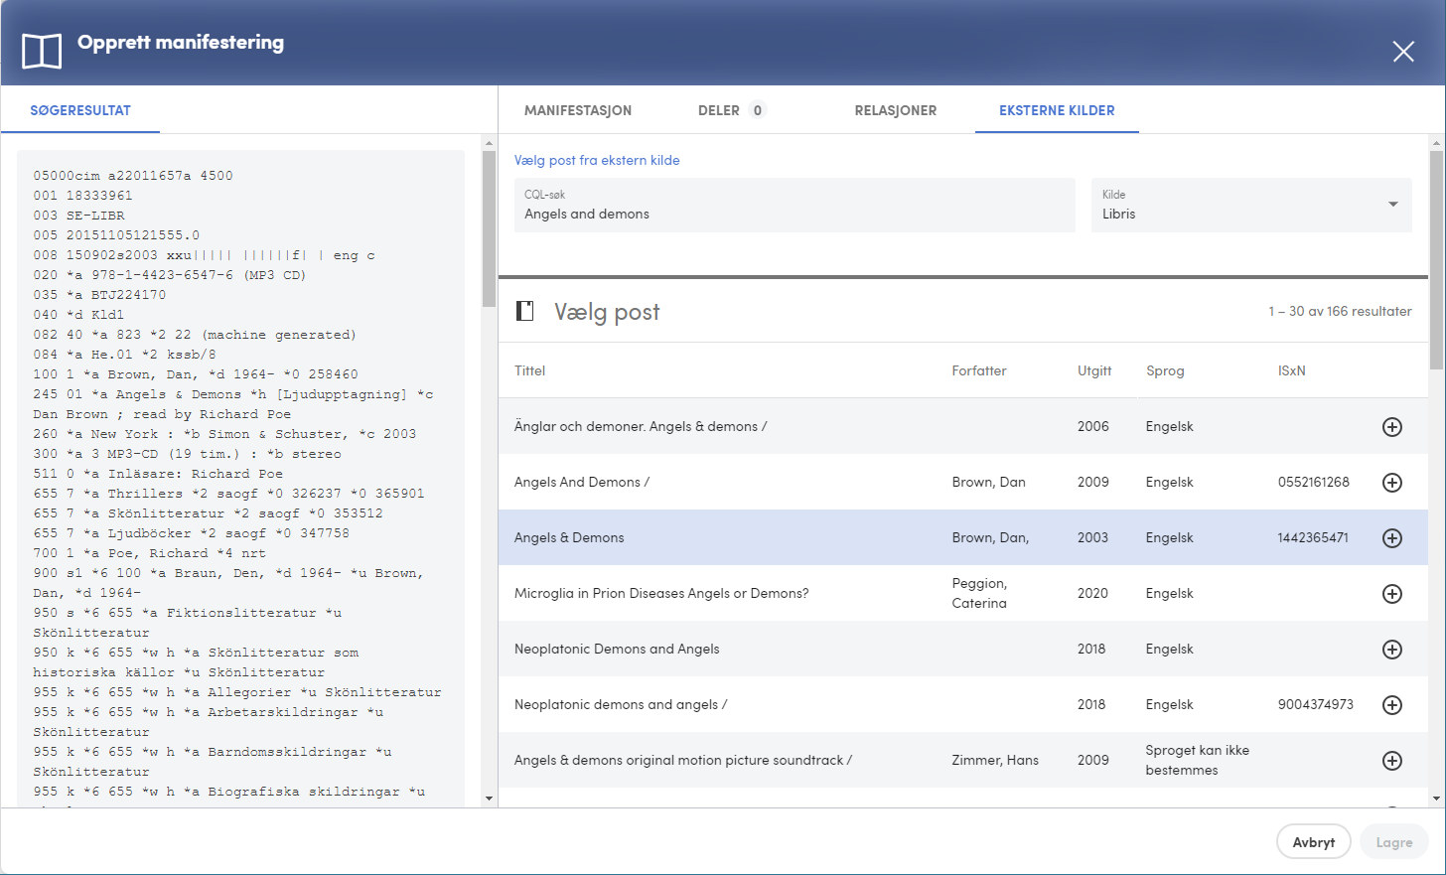Click MARC line "700 1 *a Poe, Richard *4 nrt"

(149, 553)
